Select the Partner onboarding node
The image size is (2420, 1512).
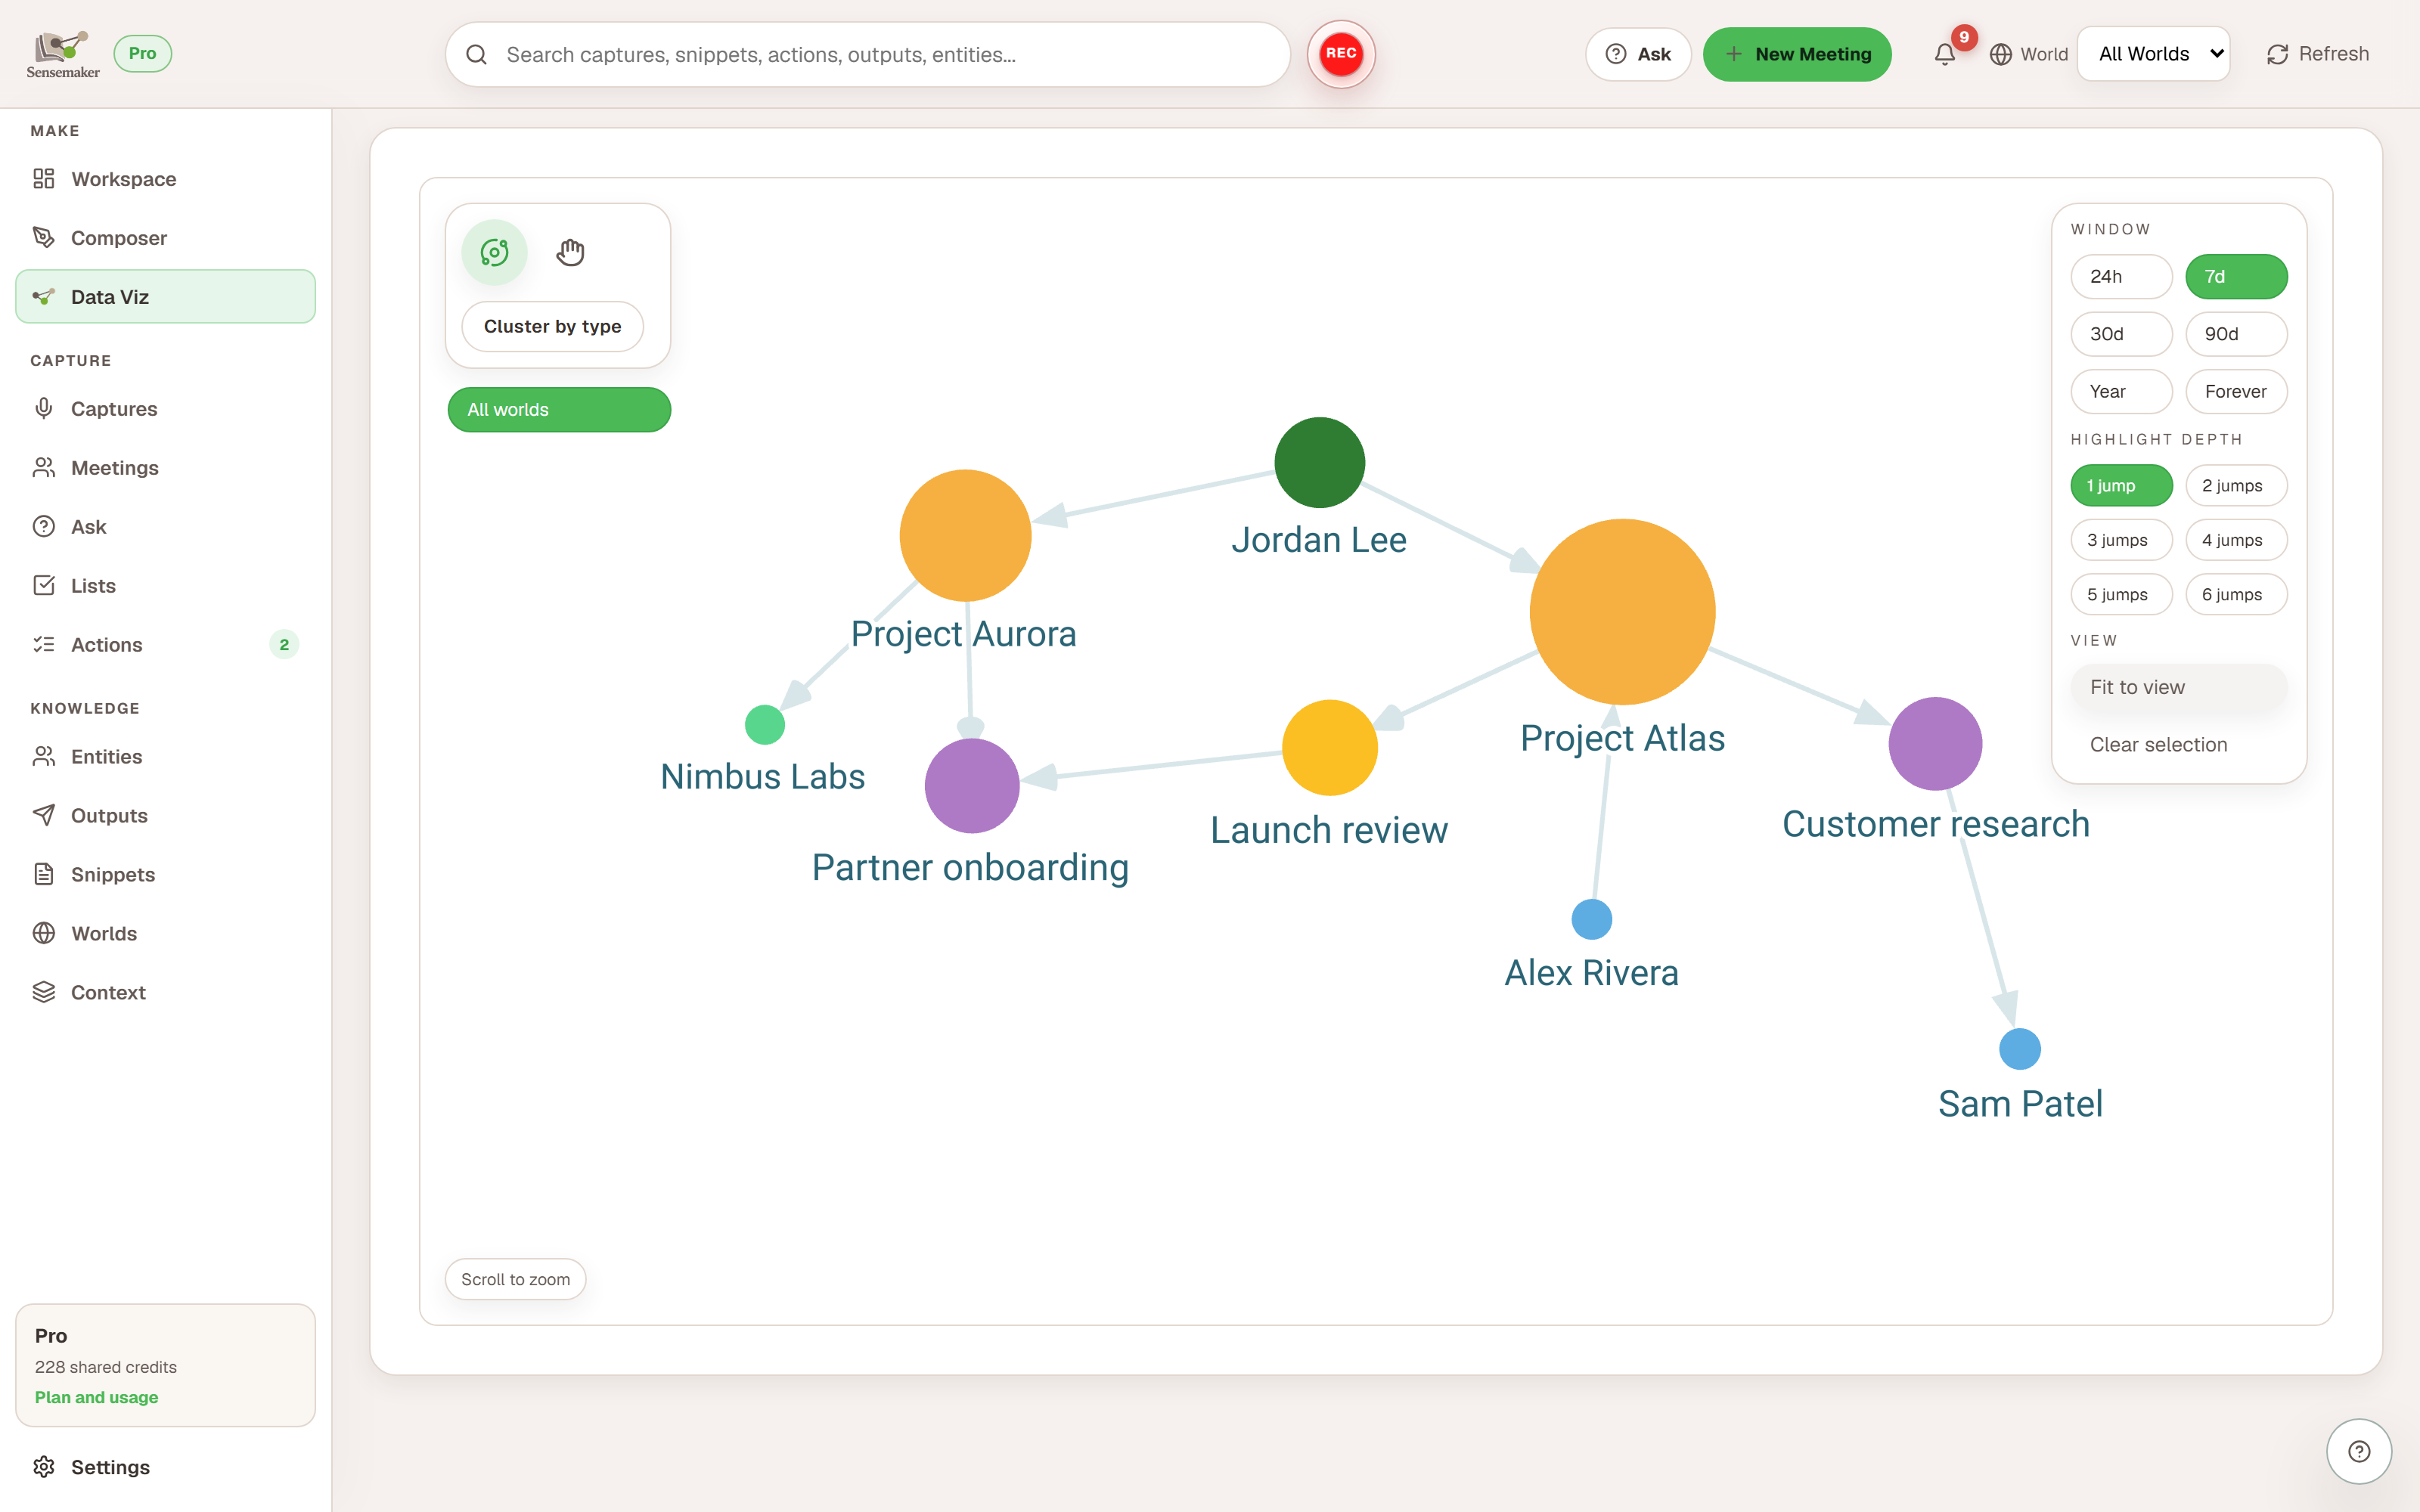tap(971, 786)
